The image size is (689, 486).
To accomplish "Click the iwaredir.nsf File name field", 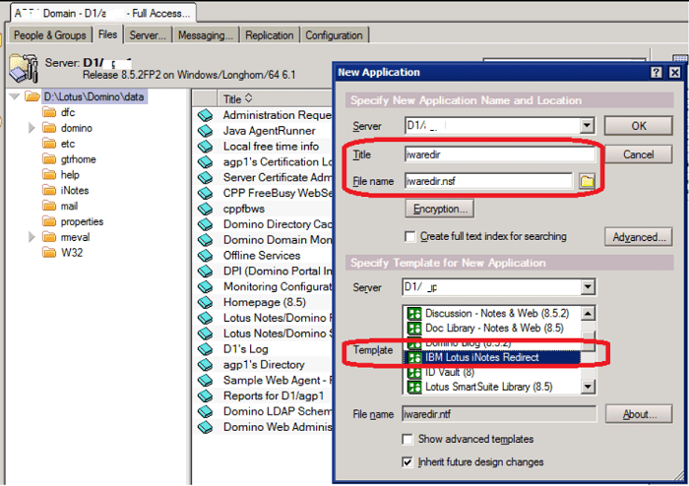I will (x=488, y=181).
